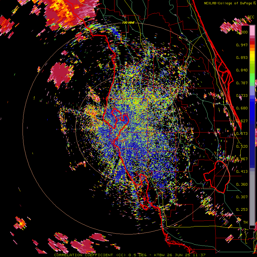
Task: Select the 0.680 legend value
Action: pos(242,108)
